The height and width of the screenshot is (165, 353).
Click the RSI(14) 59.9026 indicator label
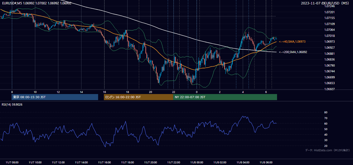(12, 105)
